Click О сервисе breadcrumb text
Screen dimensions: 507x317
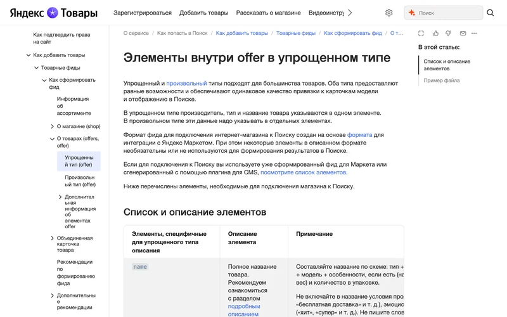click(x=136, y=33)
